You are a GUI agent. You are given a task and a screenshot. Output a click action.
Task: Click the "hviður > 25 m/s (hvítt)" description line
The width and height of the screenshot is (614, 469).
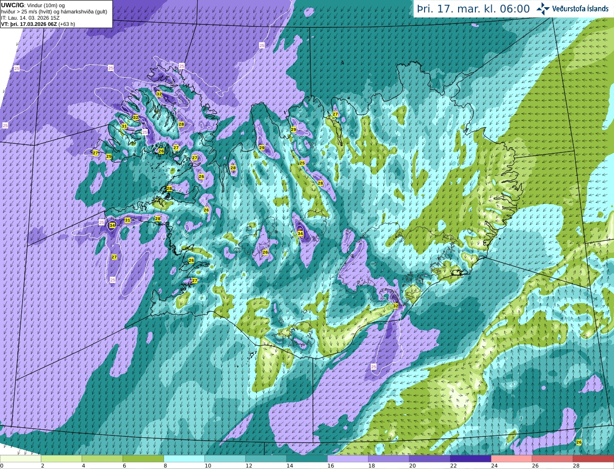54,12
